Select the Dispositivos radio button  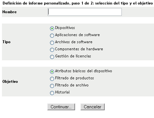pyautogui.click(x=52, y=28)
